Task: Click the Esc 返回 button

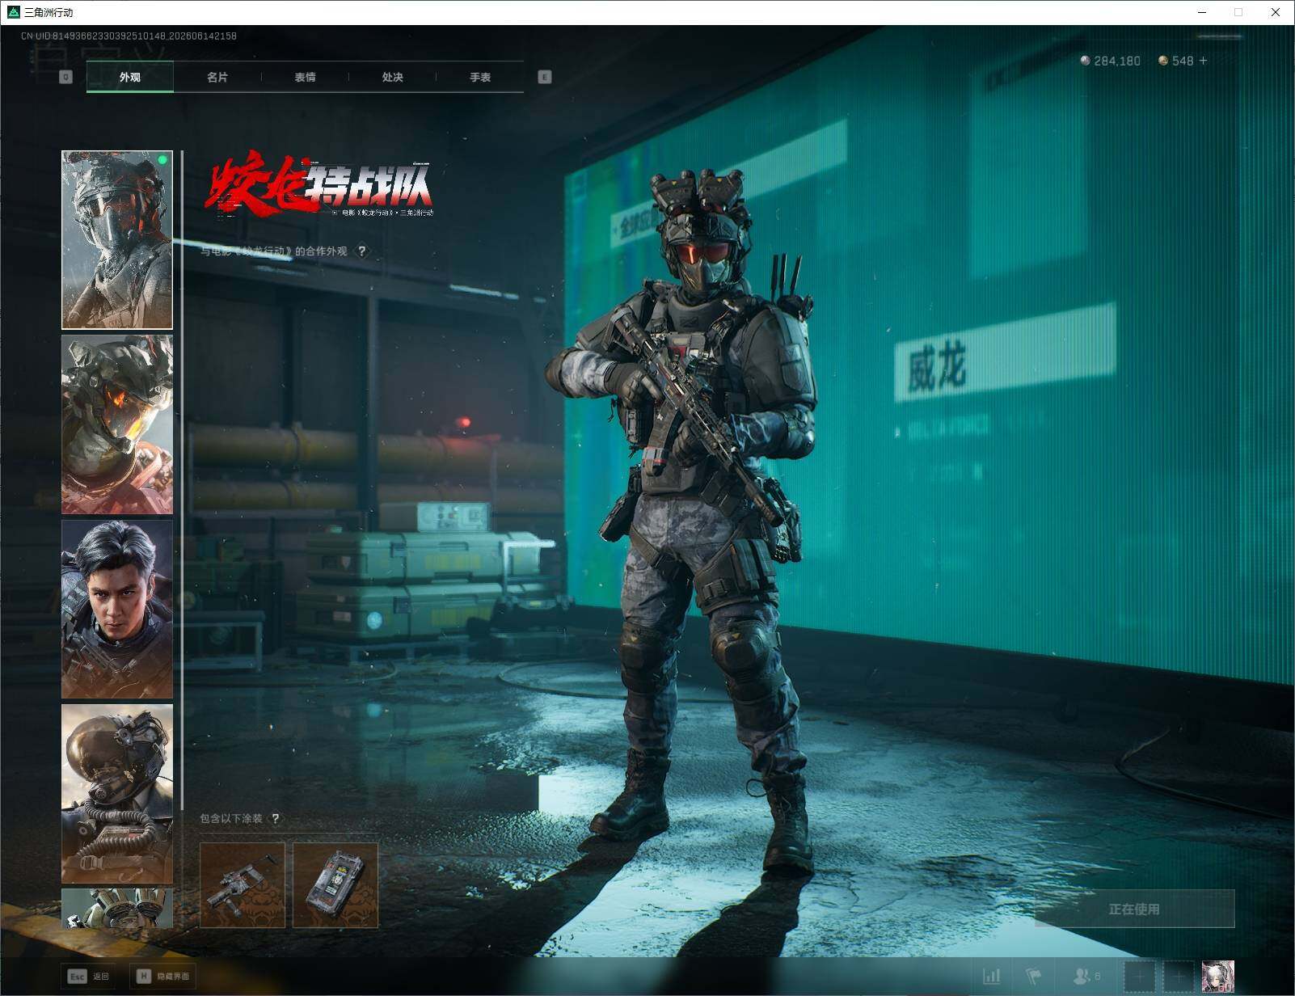Action: (x=89, y=976)
